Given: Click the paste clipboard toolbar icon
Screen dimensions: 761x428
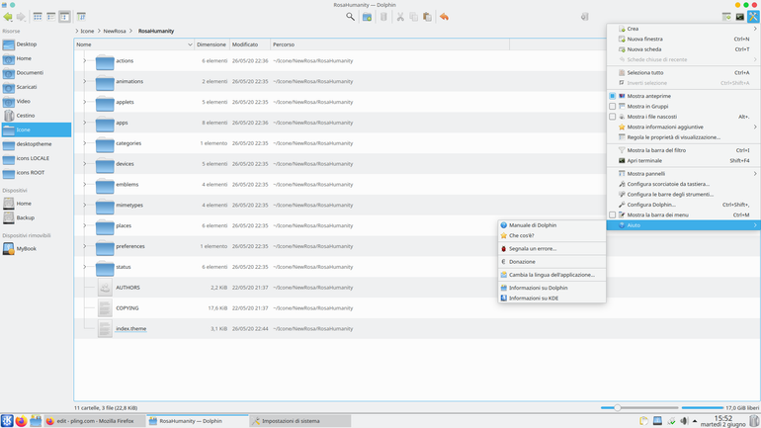Looking at the screenshot, I should pos(427,17).
